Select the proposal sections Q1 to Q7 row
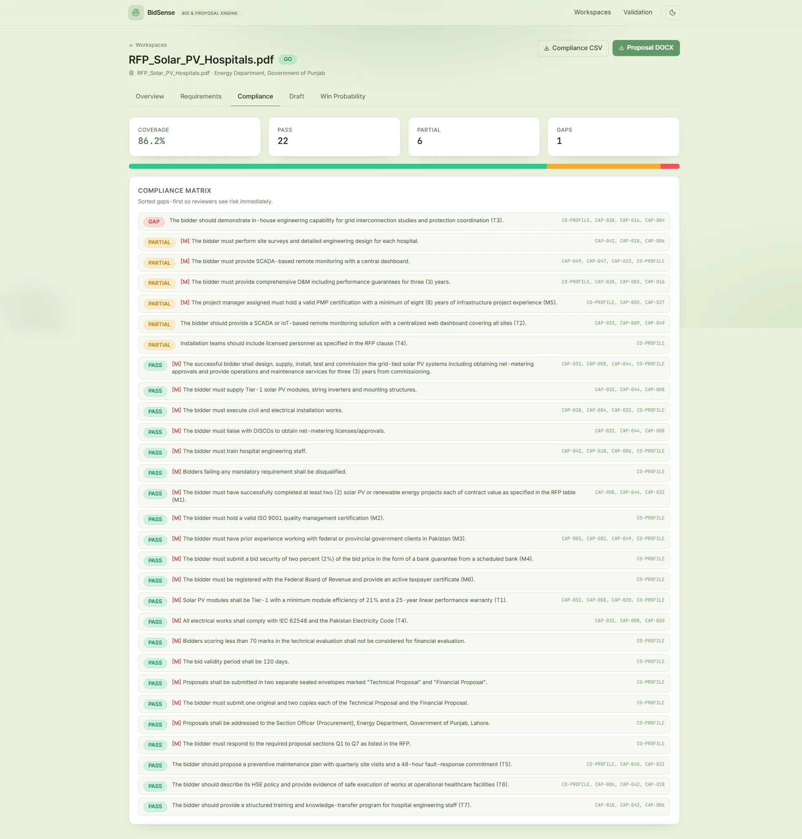This screenshot has height=839, width=802. click(x=404, y=745)
